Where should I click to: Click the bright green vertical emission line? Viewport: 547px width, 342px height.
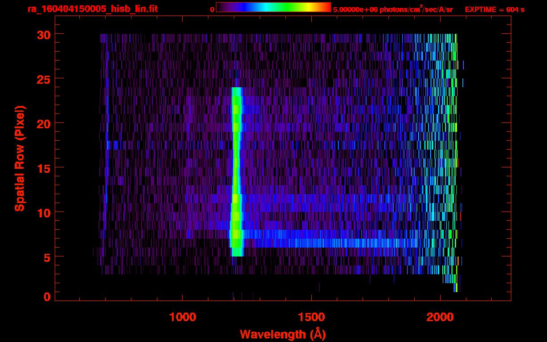[237, 171]
